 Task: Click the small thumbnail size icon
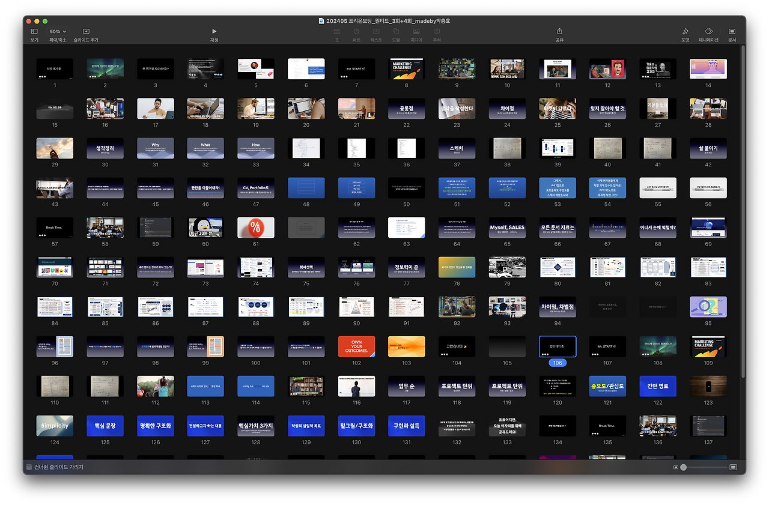tap(676, 467)
